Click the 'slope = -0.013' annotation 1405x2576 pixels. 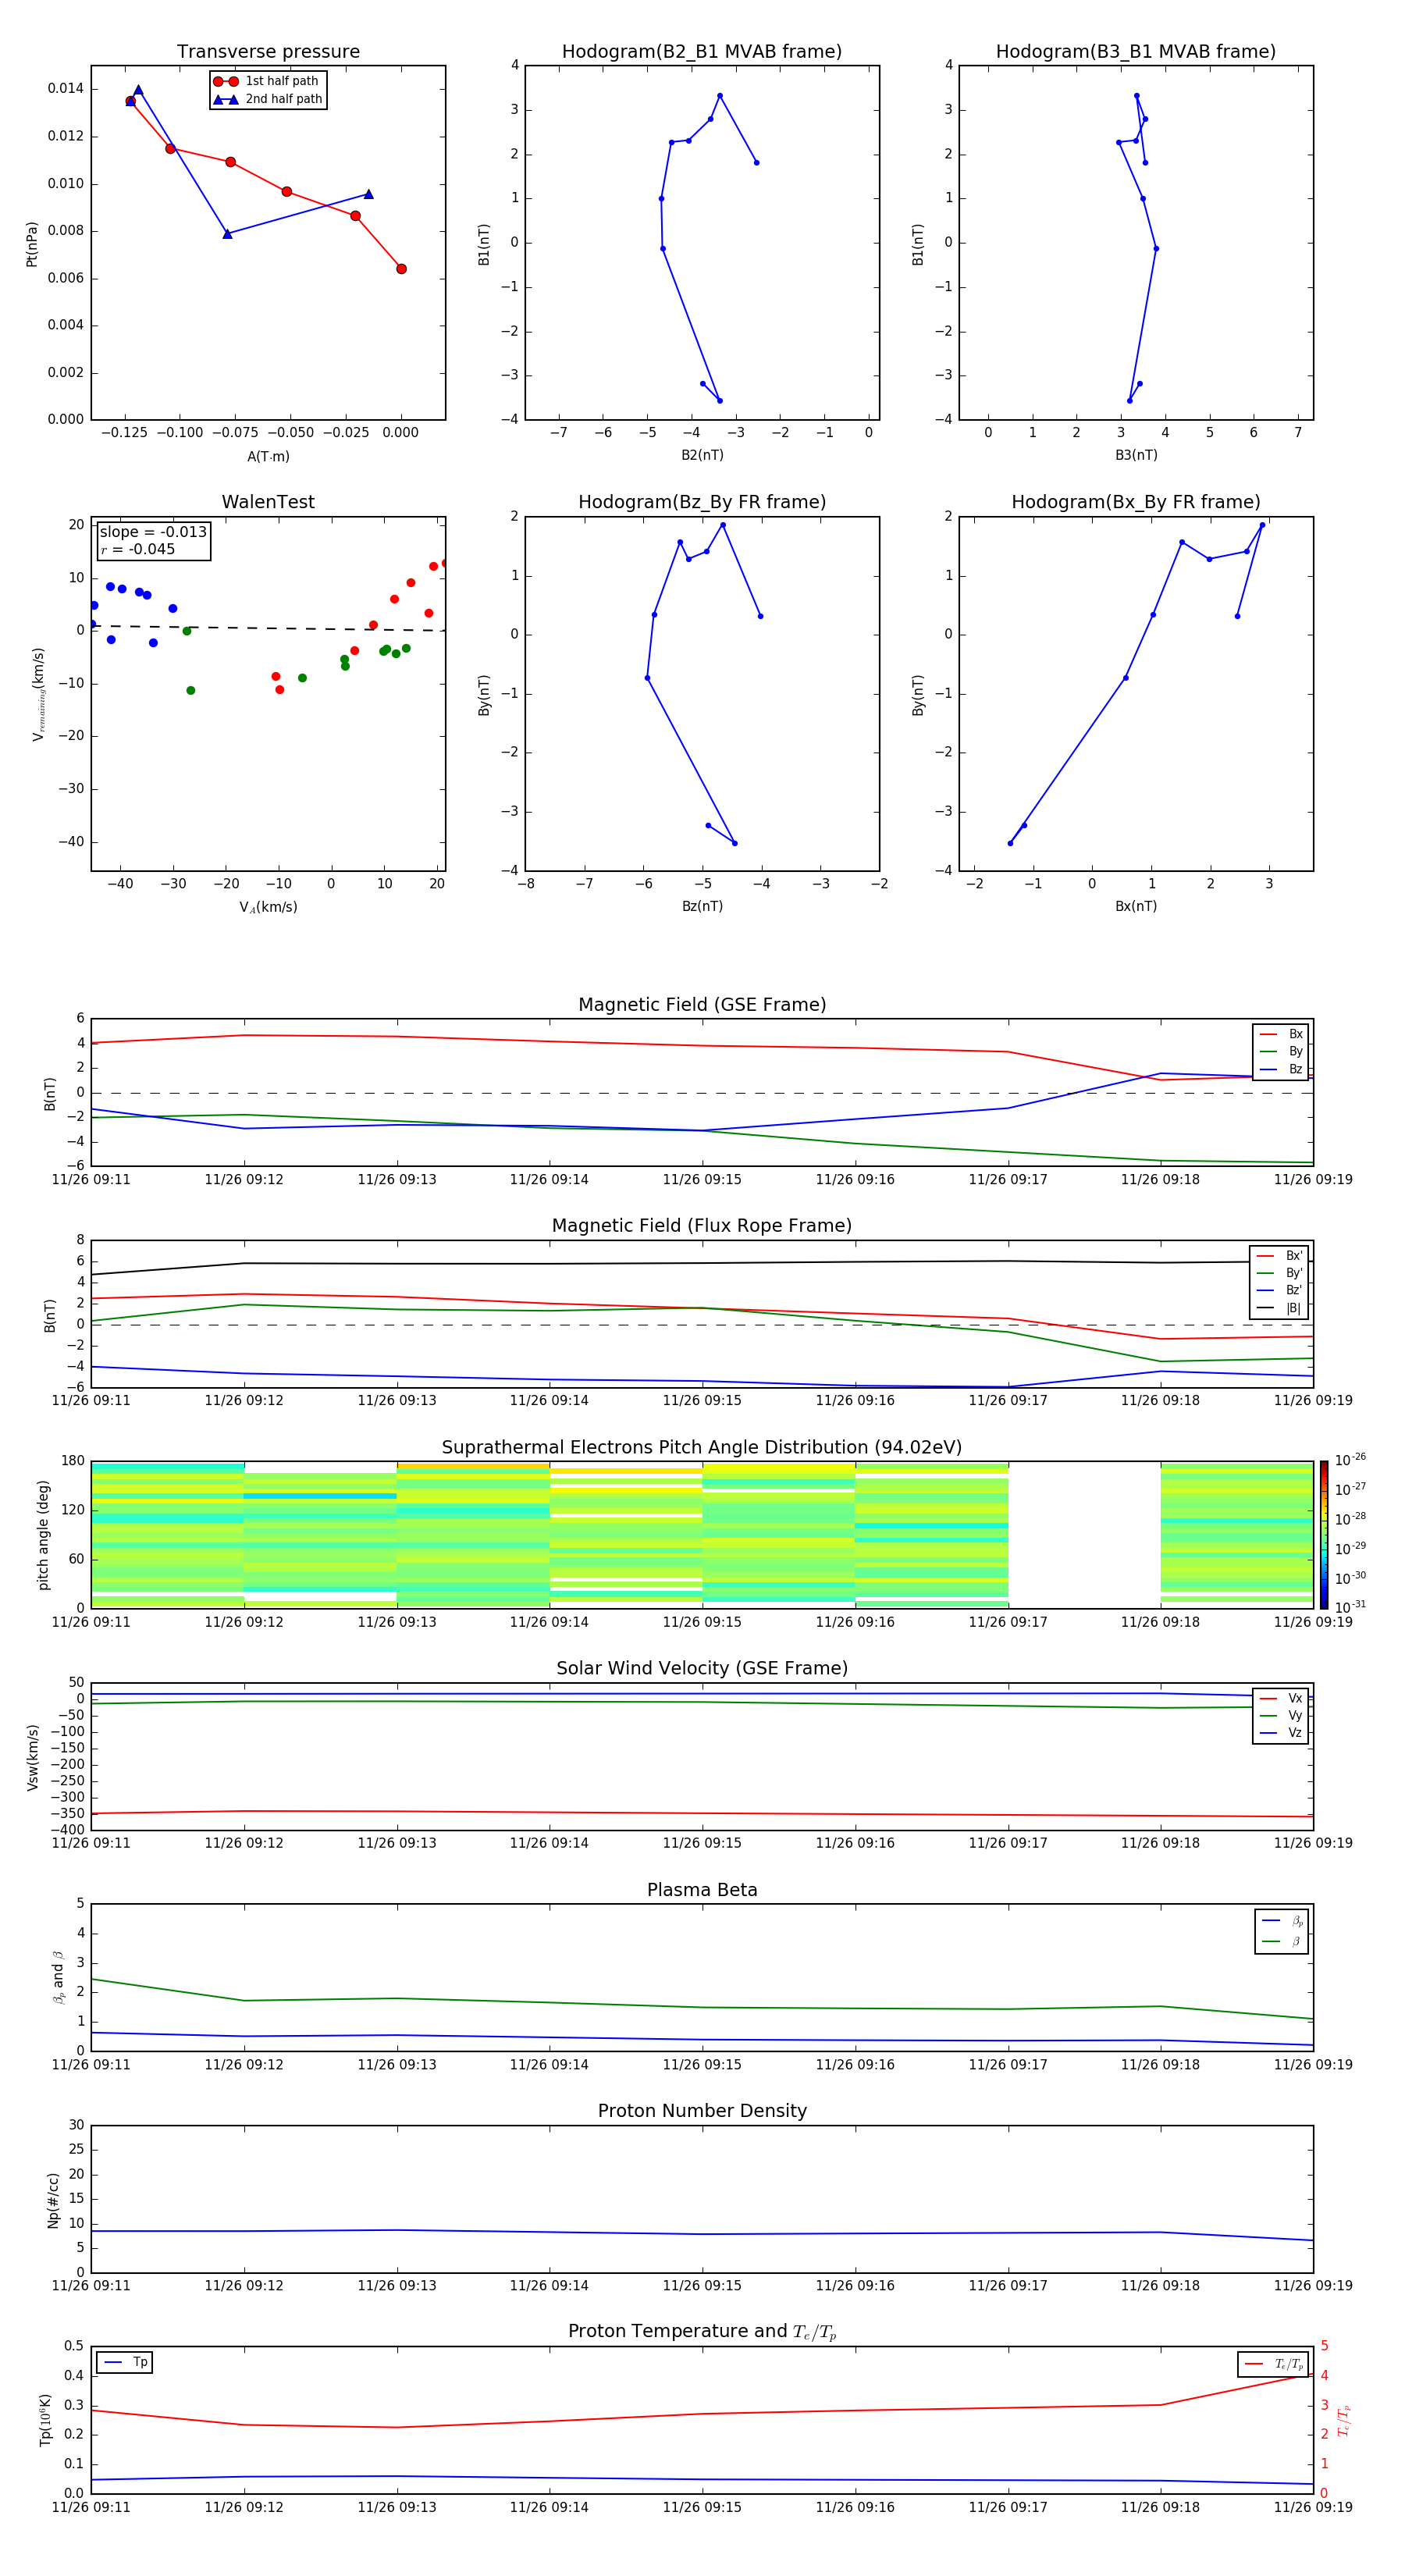[153, 532]
